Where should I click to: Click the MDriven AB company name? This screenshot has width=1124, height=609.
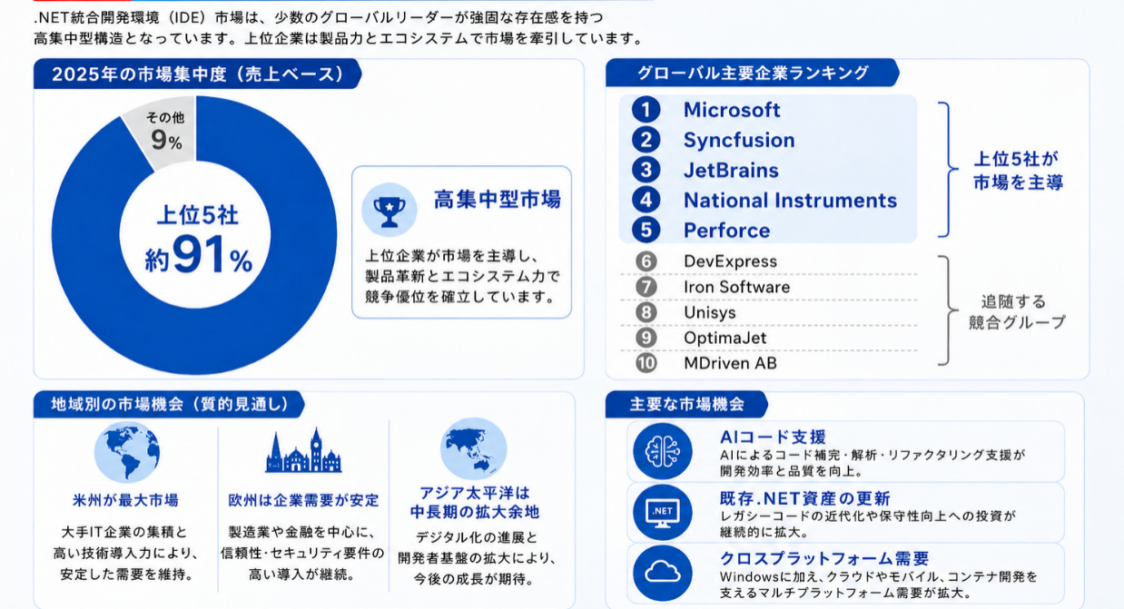[x=731, y=363]
